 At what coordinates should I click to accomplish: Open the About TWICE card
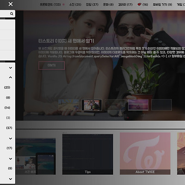point(145,154)
